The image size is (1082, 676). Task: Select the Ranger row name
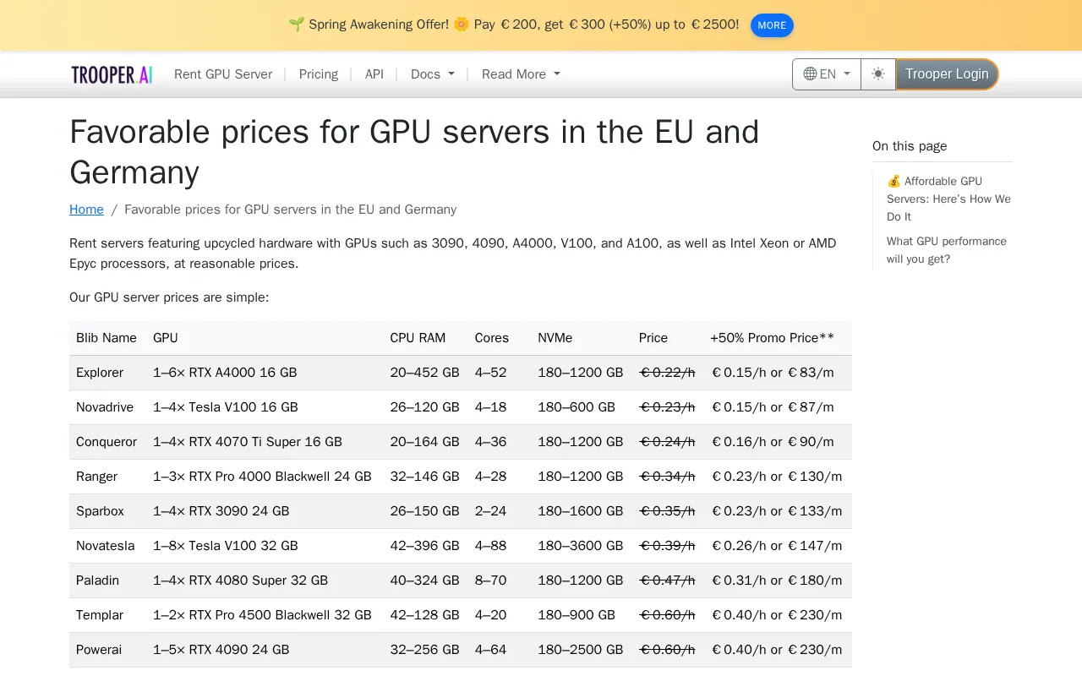pos(97,477)
